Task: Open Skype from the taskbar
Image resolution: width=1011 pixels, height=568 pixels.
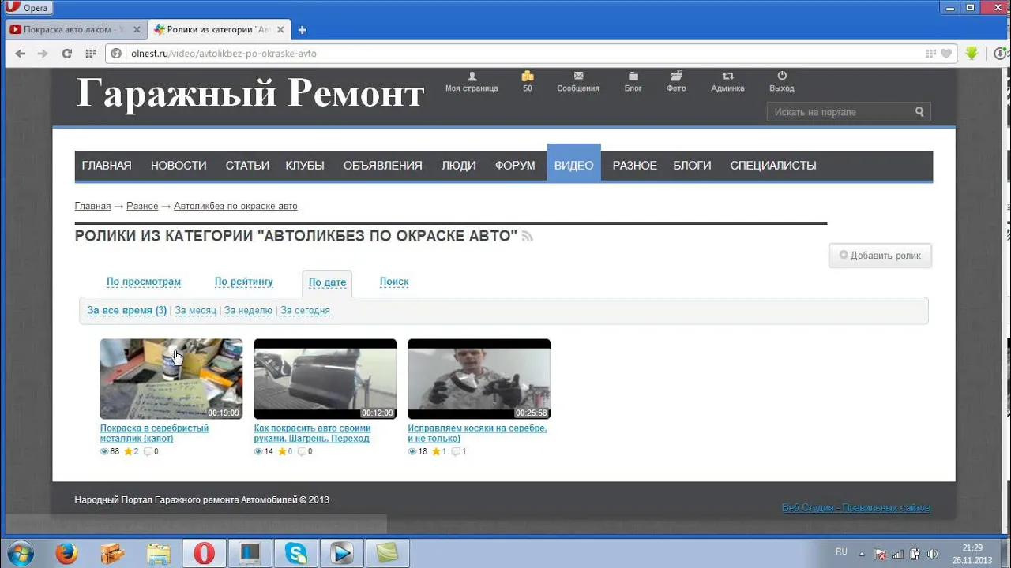Action: (x=296, y=553)
